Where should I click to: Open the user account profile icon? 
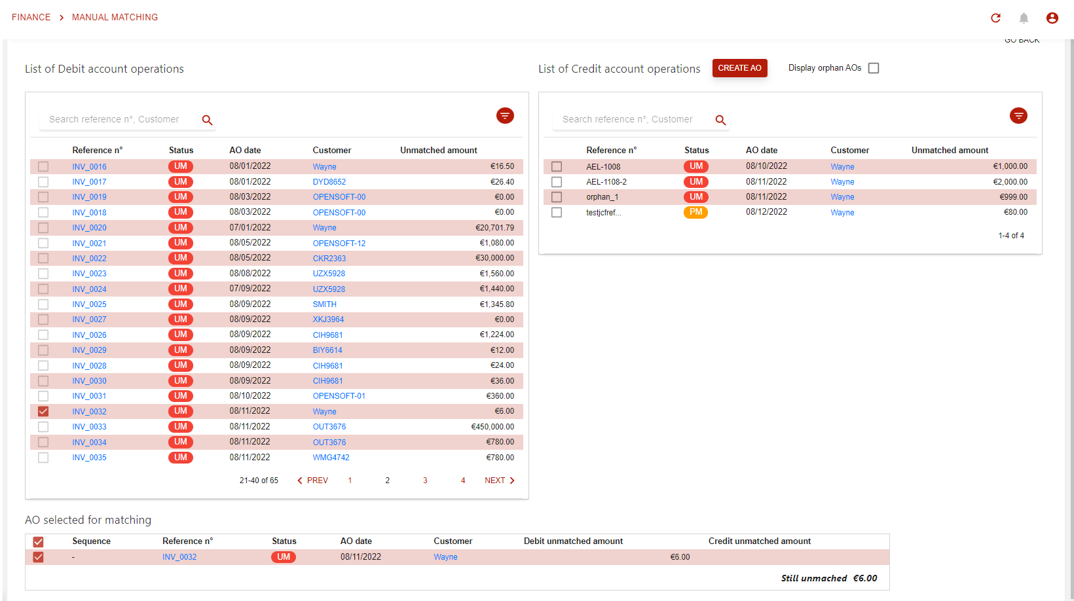click(1052, 18)
